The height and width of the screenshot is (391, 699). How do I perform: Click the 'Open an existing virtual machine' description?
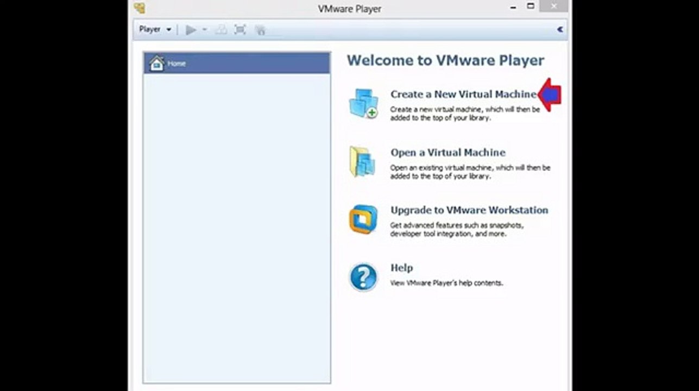tap(470, 172)
